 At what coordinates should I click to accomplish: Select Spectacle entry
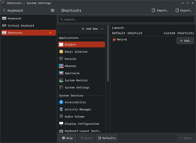point(81,73)
